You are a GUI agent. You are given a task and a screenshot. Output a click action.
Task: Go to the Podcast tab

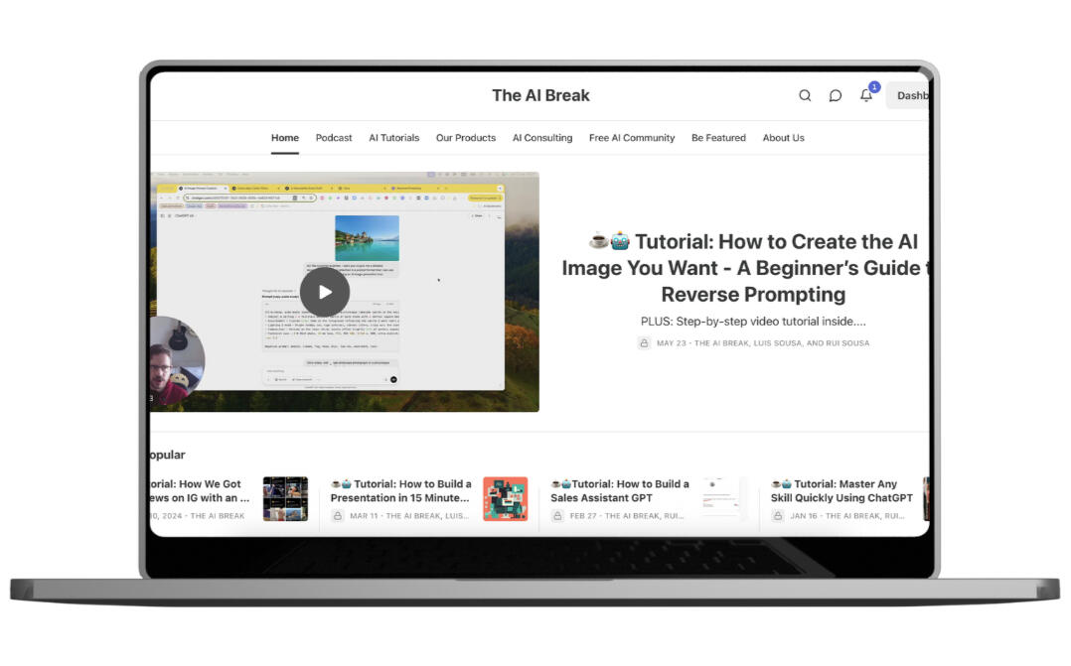click(334, 138)
